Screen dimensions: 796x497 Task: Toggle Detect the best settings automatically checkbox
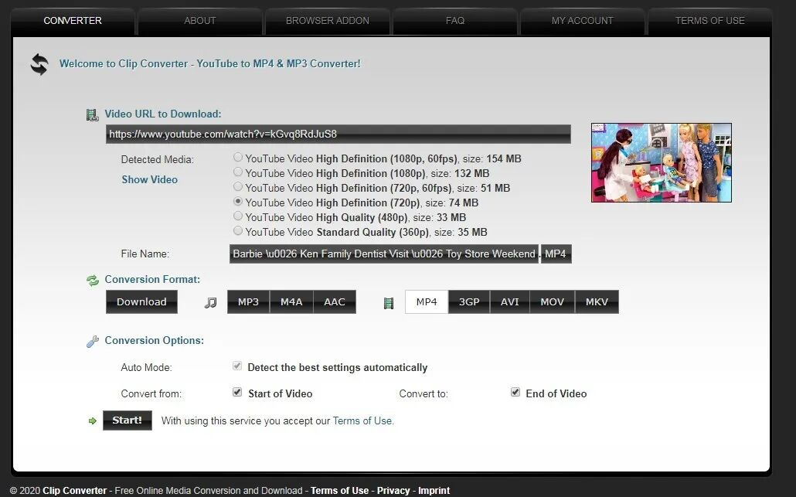(237, 366)
